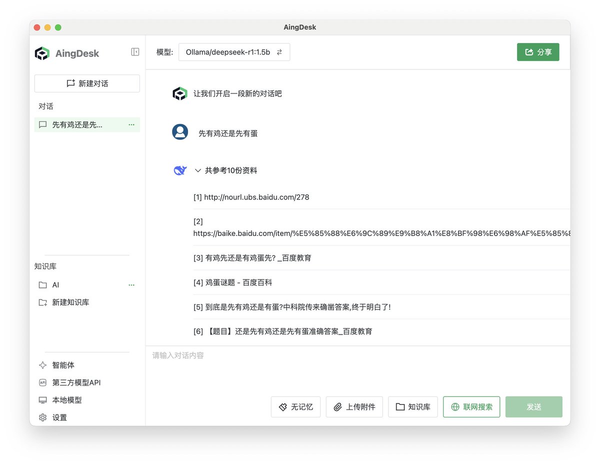The width and height of the screenshot is (600, 465).
Task: Open reference [2] baike.baidu.com link
Action: pyautogui.click(x=382, y=227)
